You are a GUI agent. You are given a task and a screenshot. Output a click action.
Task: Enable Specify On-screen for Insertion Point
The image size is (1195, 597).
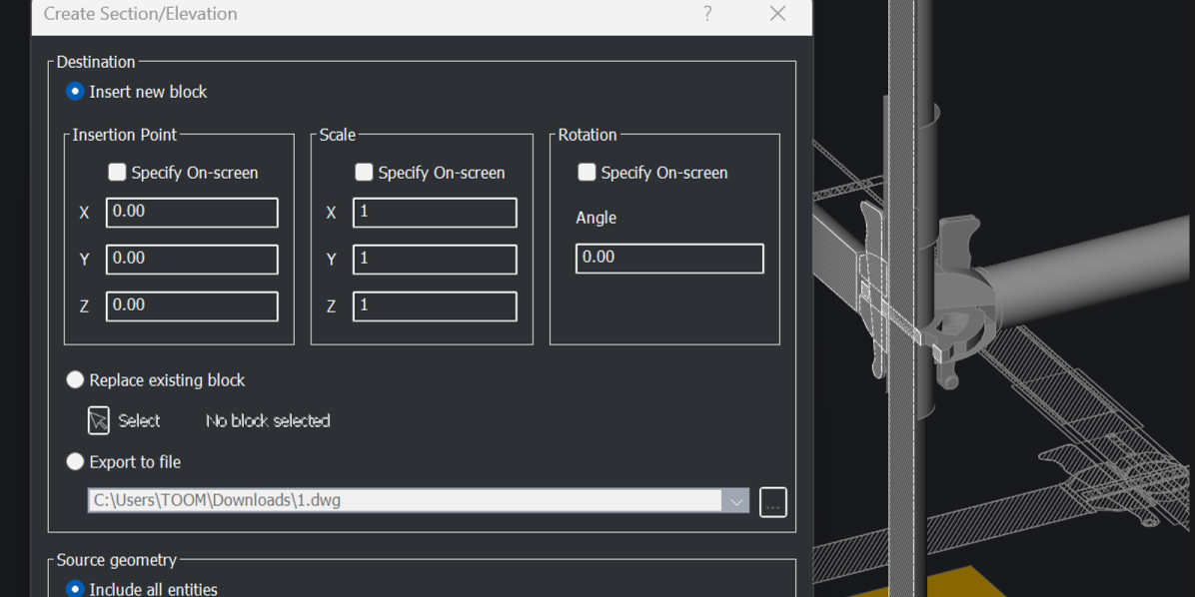(117, 172)
